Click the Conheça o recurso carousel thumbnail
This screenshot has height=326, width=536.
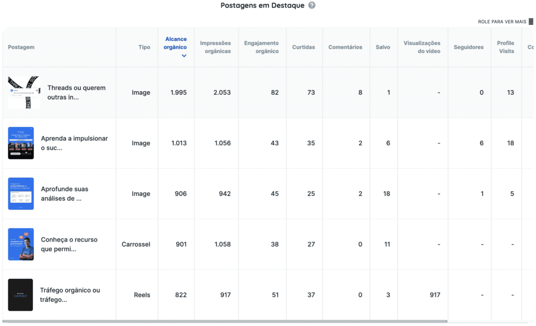[20, 244]
